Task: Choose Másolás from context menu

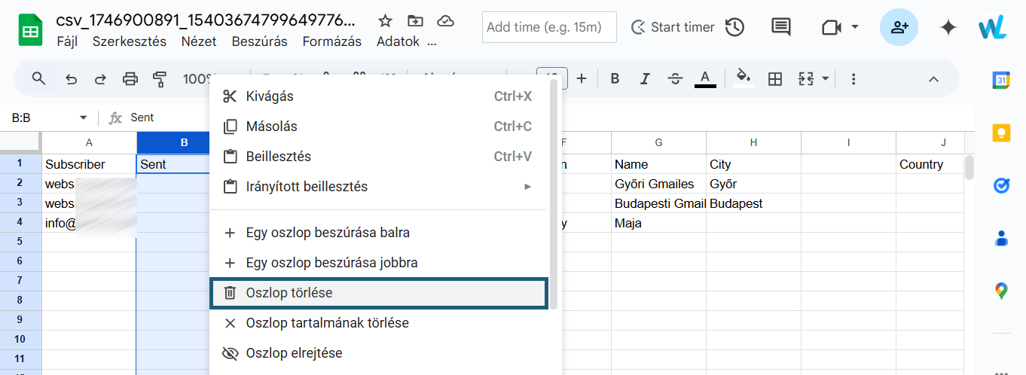Action: [378, 127]
